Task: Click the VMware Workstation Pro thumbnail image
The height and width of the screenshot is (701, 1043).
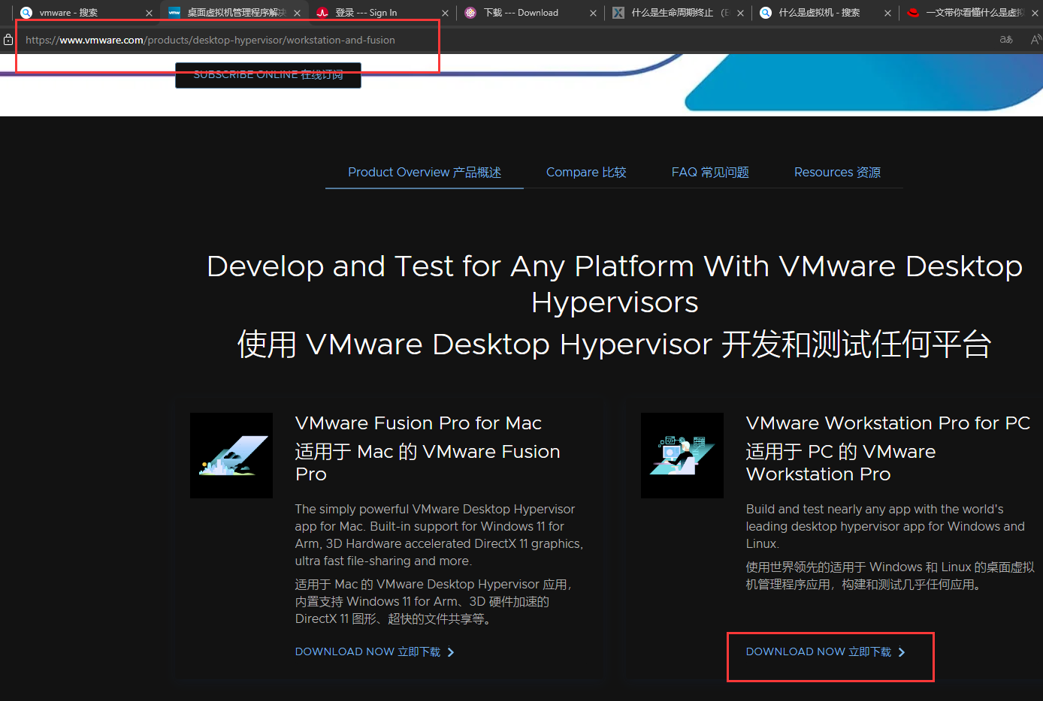Action: pyautogui.click(x=682, y=456)
